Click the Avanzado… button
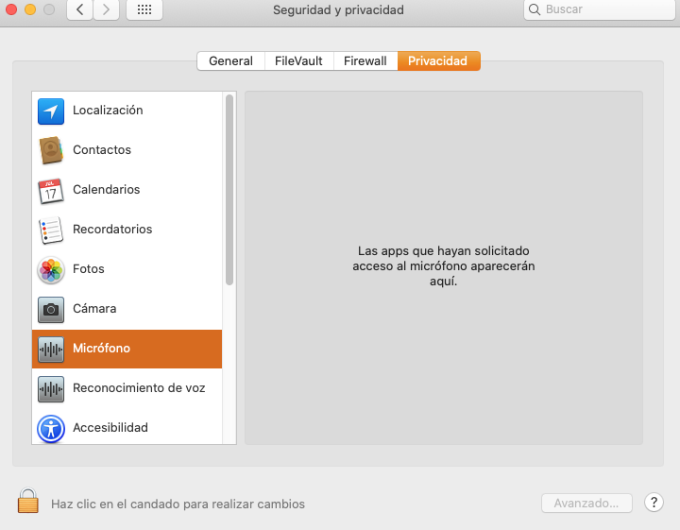Screen dimensions: 680x530 pos(586,504)
